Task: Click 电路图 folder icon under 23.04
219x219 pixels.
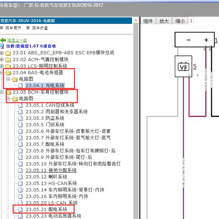Action: click(x=15, y=79)
